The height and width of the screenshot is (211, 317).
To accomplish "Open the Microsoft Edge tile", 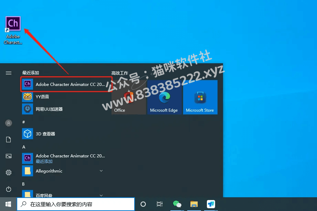I will click(x=165, y=97).
